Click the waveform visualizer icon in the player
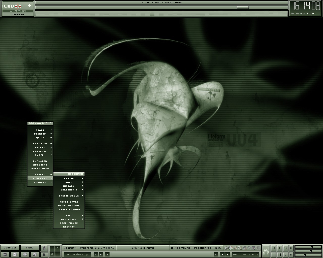Screen dimensions: 323x258 [266, 251]
